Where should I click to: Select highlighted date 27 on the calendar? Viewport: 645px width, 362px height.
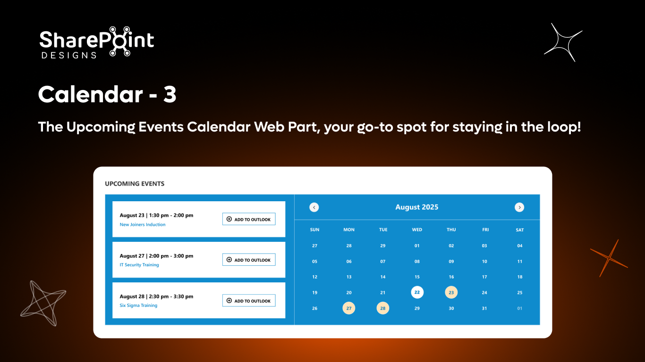349,308
